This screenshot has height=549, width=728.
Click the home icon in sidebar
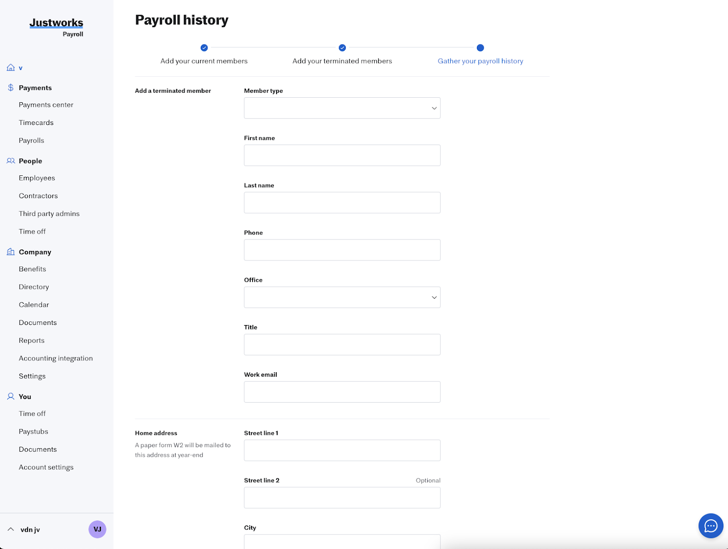tap(11, 68)
